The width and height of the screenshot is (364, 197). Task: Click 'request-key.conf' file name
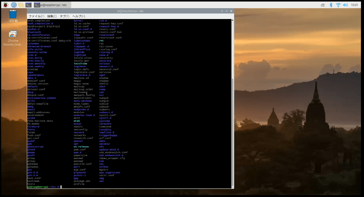click(111, 24)
